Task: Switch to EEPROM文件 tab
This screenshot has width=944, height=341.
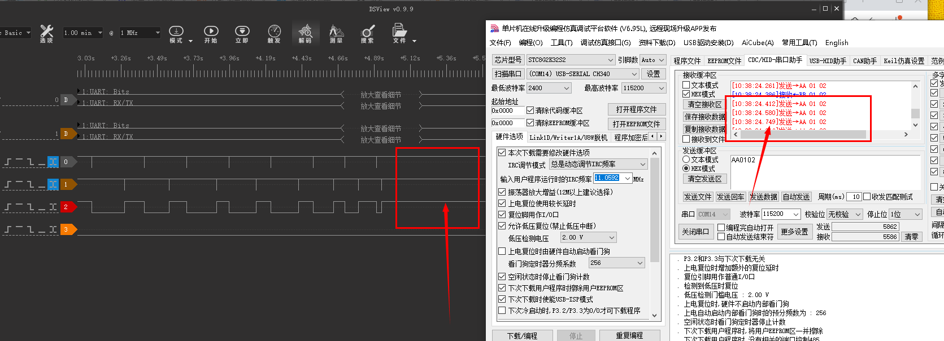Action: coord(724,61)
